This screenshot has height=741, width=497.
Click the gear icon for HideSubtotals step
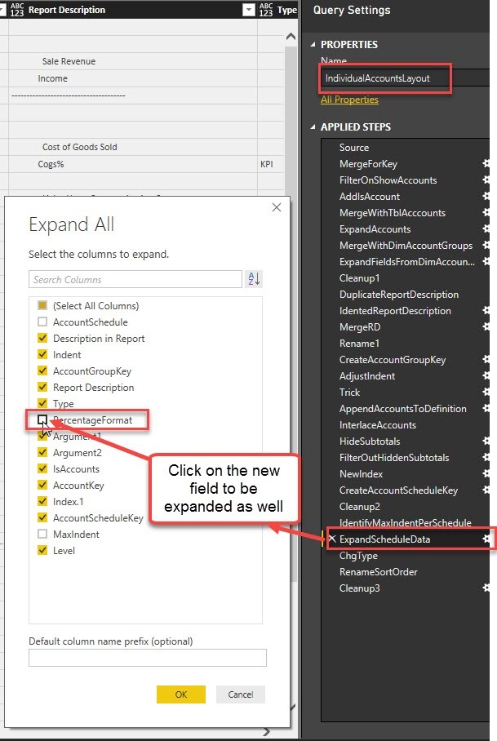coord(486,441)
